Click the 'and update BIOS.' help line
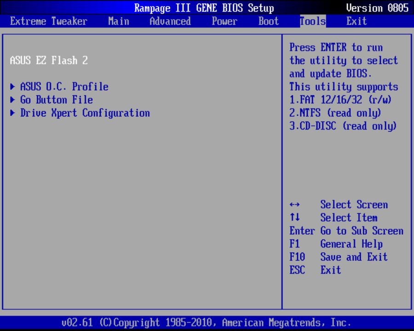Viewport: 414px width, 331px height. click(330, 74)
